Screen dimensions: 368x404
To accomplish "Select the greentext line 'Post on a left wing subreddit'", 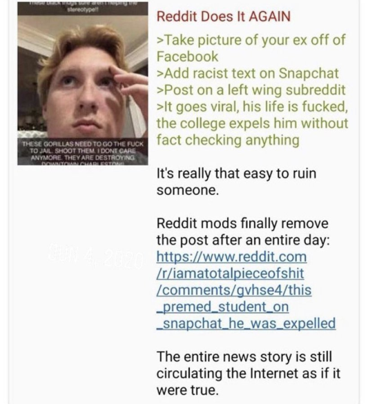I will 251,90.
